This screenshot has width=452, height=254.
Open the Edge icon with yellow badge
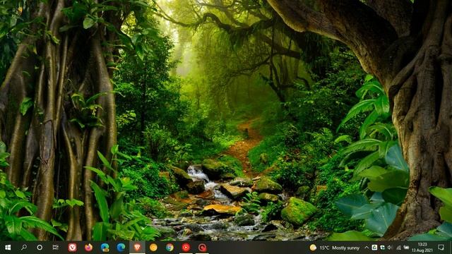pos(105,248)
